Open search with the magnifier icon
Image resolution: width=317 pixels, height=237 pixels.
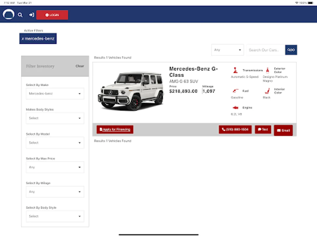pos(20,15)
